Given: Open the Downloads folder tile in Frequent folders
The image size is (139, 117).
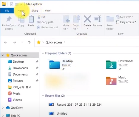Looking at the screenshot, I should click(x=120, y=65).
